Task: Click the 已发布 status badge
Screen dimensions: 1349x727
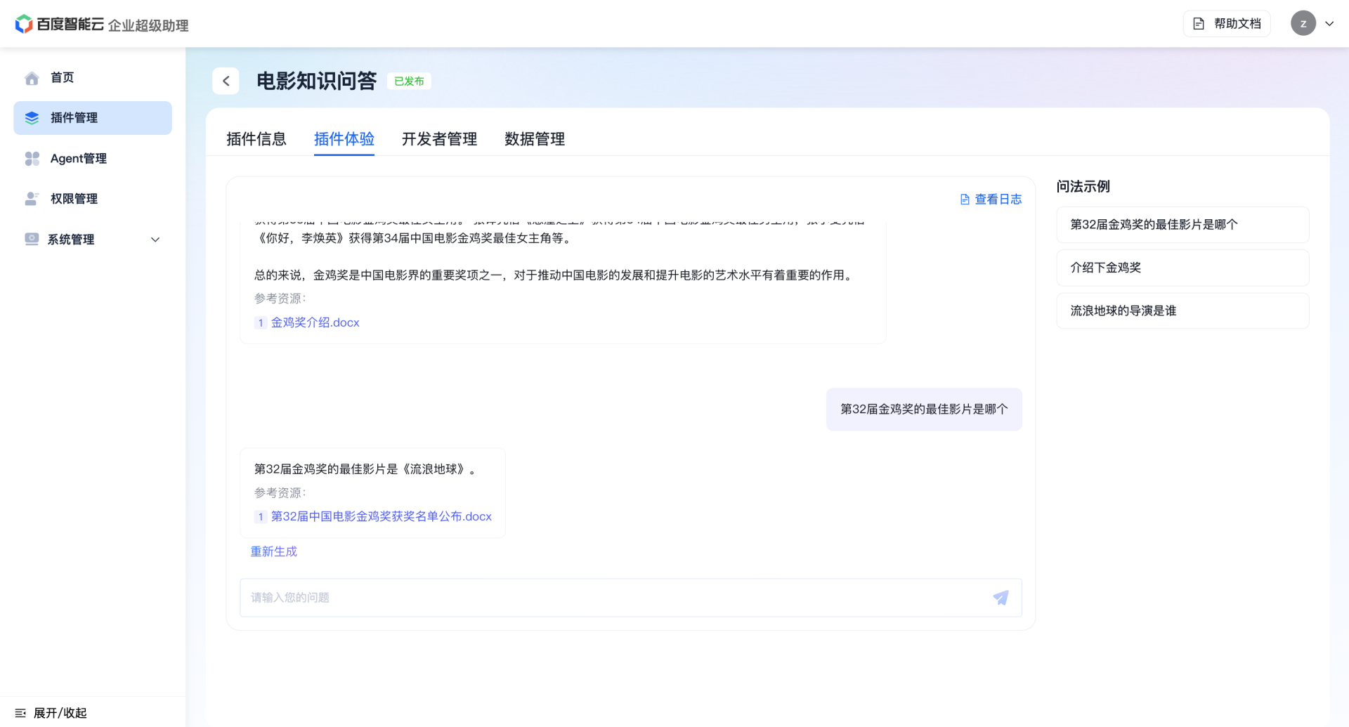Action: [x=409, y=81]
